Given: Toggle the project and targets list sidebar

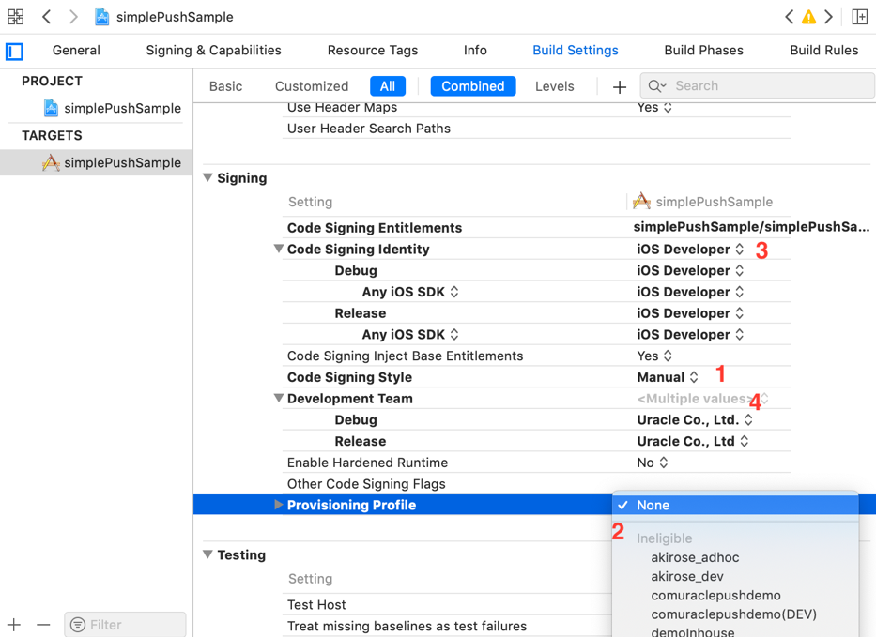Looking at the screenshot, I should [14, 52].
